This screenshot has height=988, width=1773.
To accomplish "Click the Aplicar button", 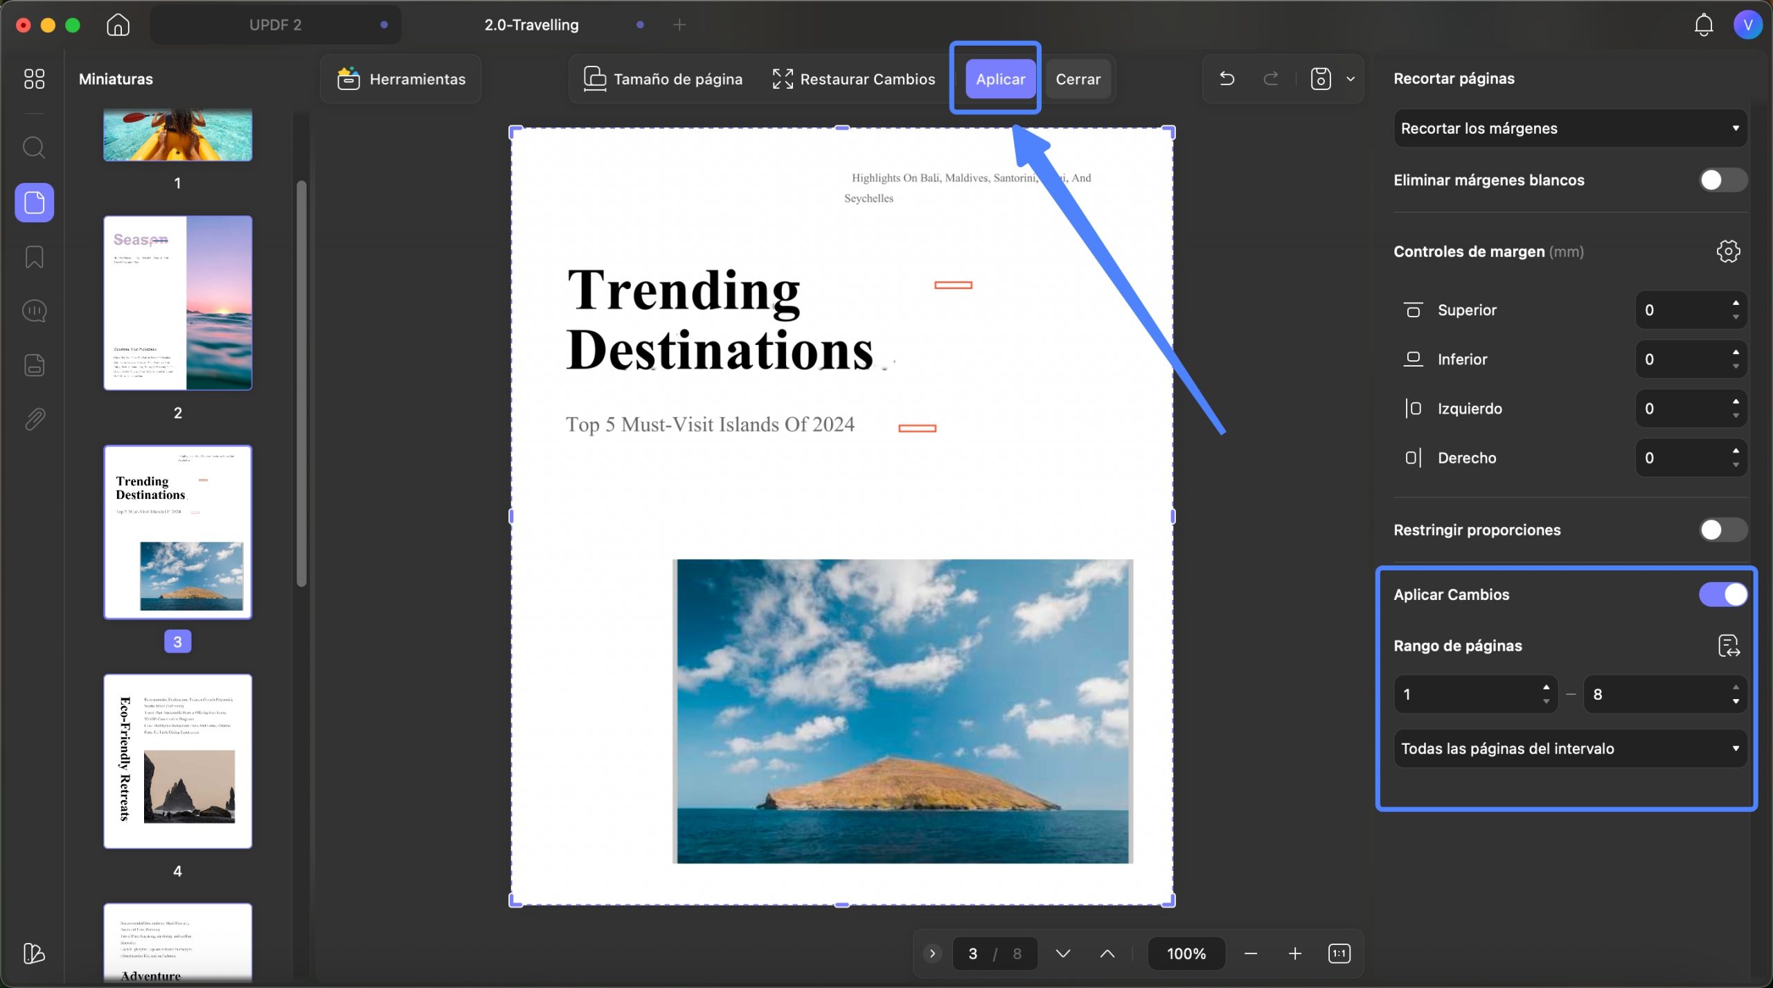I will click(1001, 79).
